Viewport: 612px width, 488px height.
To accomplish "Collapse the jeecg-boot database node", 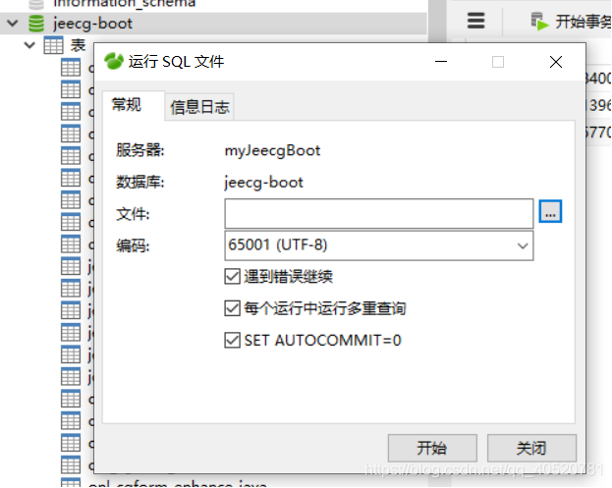I will (x=13, y=24).
